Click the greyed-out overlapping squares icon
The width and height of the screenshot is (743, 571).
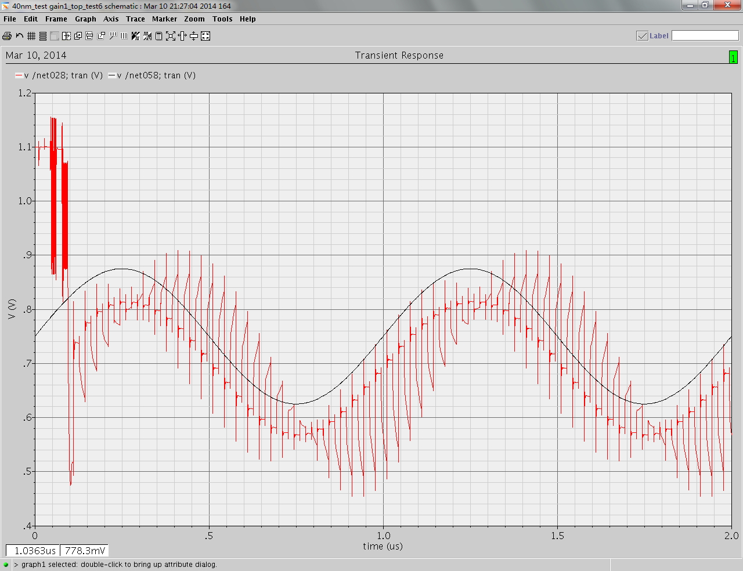[55, 36]
